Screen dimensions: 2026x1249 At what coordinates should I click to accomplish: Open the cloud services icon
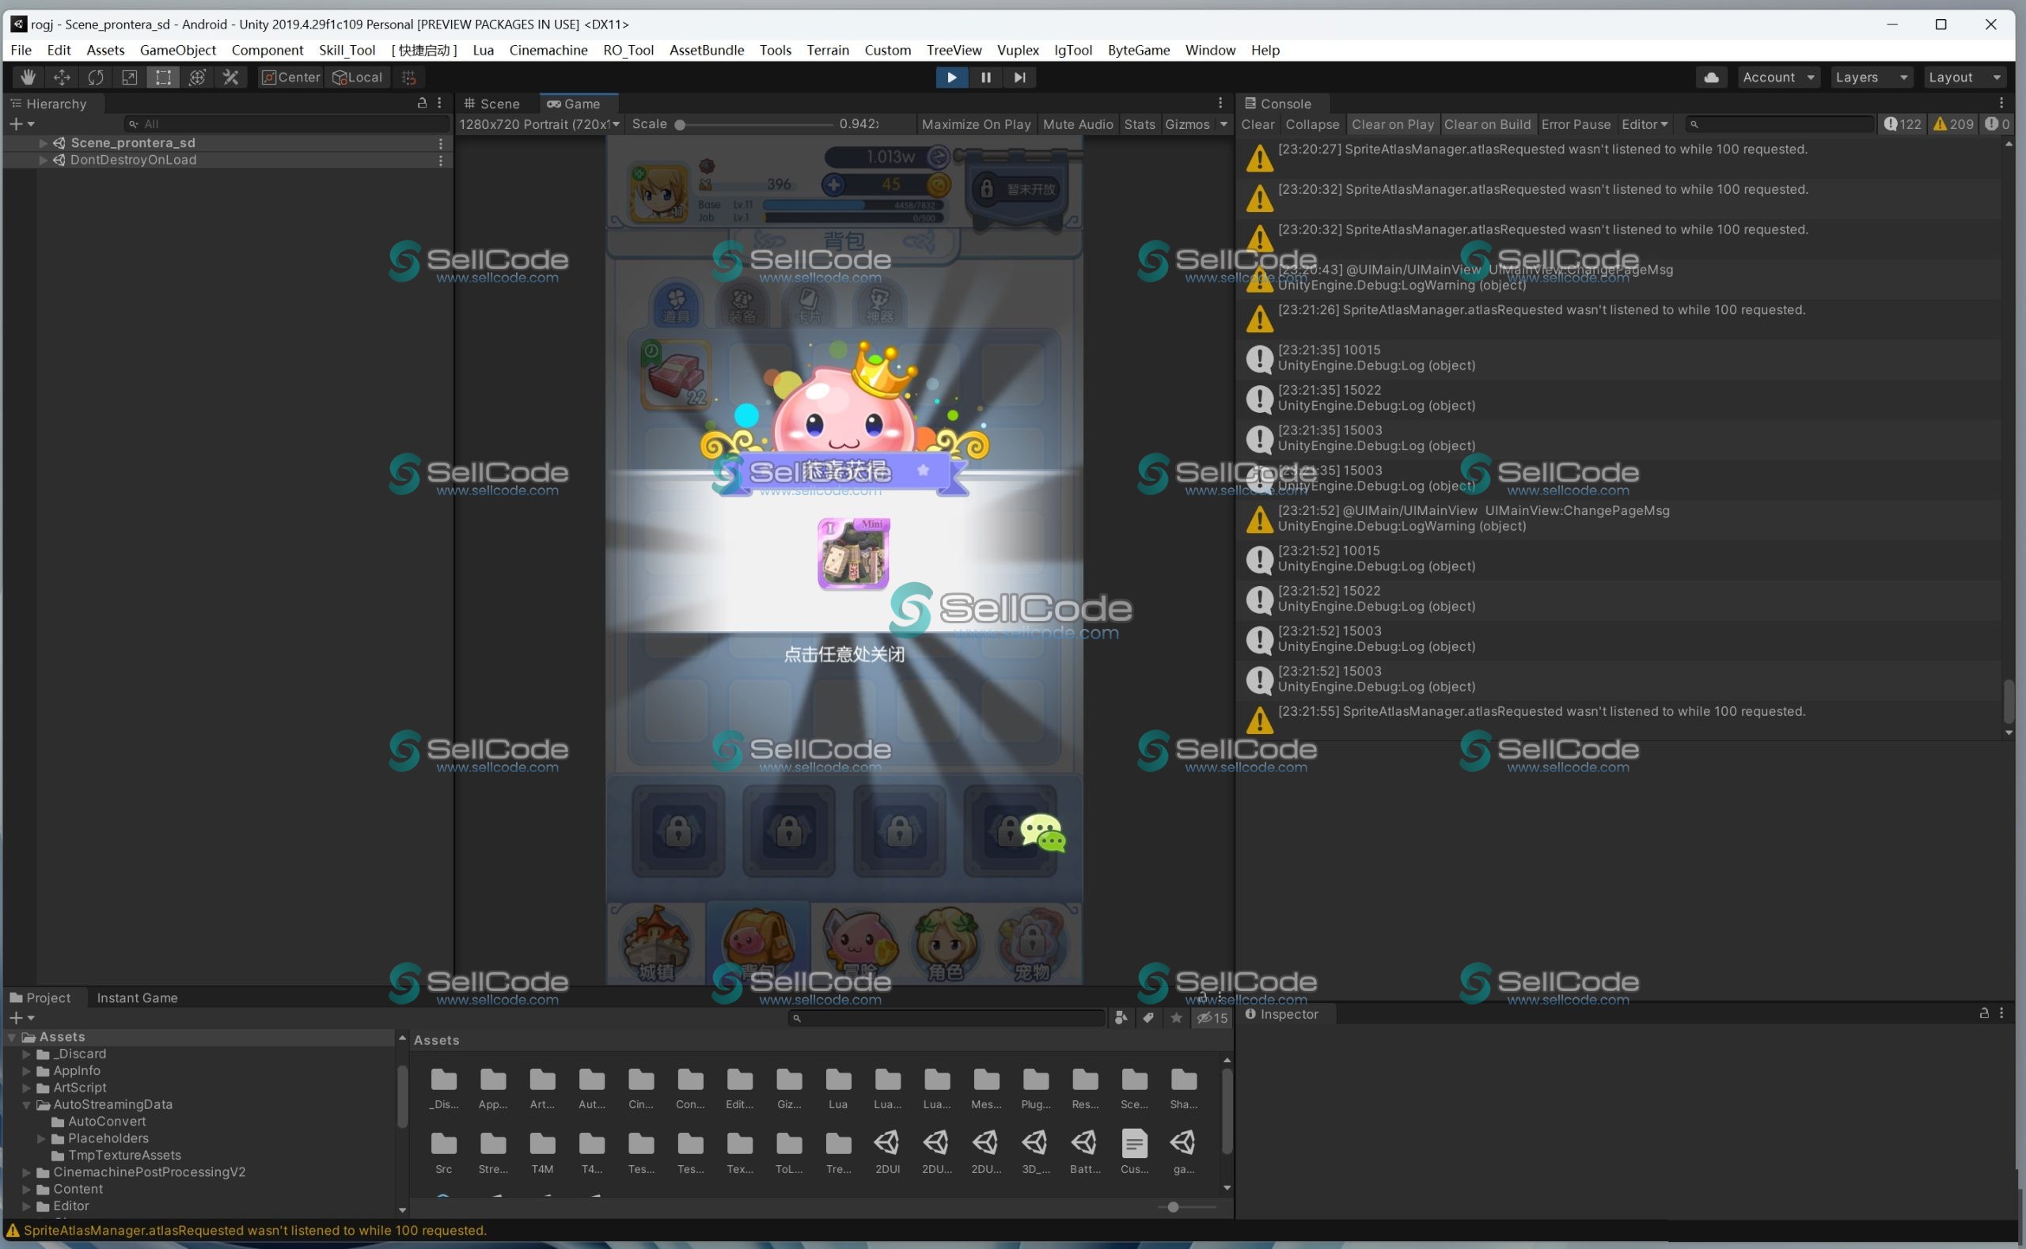pyautogui.click(x=1712, y=77)
